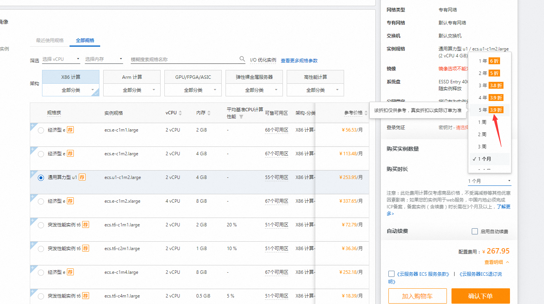Tick the 云服务器 ECS 服务条款 agreement checkbox
Image resolution: width=544 pixels, height=304 pixels.
point(391,274)
